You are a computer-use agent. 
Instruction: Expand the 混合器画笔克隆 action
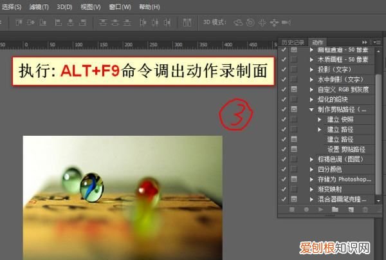pos(311,200)
